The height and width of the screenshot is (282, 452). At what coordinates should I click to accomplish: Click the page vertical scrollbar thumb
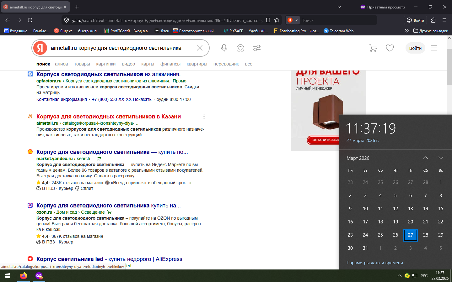[x=449, y=66]
